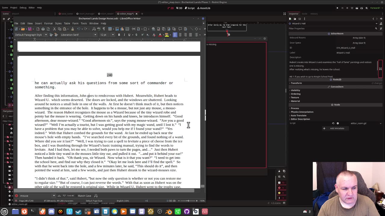The height and width of the screenshot is (216, 385).
Task: Run the project with Redot play button
Action: tap(337, 8)
